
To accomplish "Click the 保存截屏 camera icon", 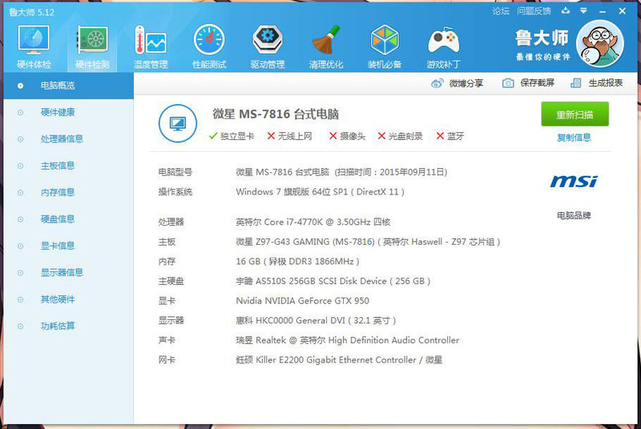I will 508,83.
